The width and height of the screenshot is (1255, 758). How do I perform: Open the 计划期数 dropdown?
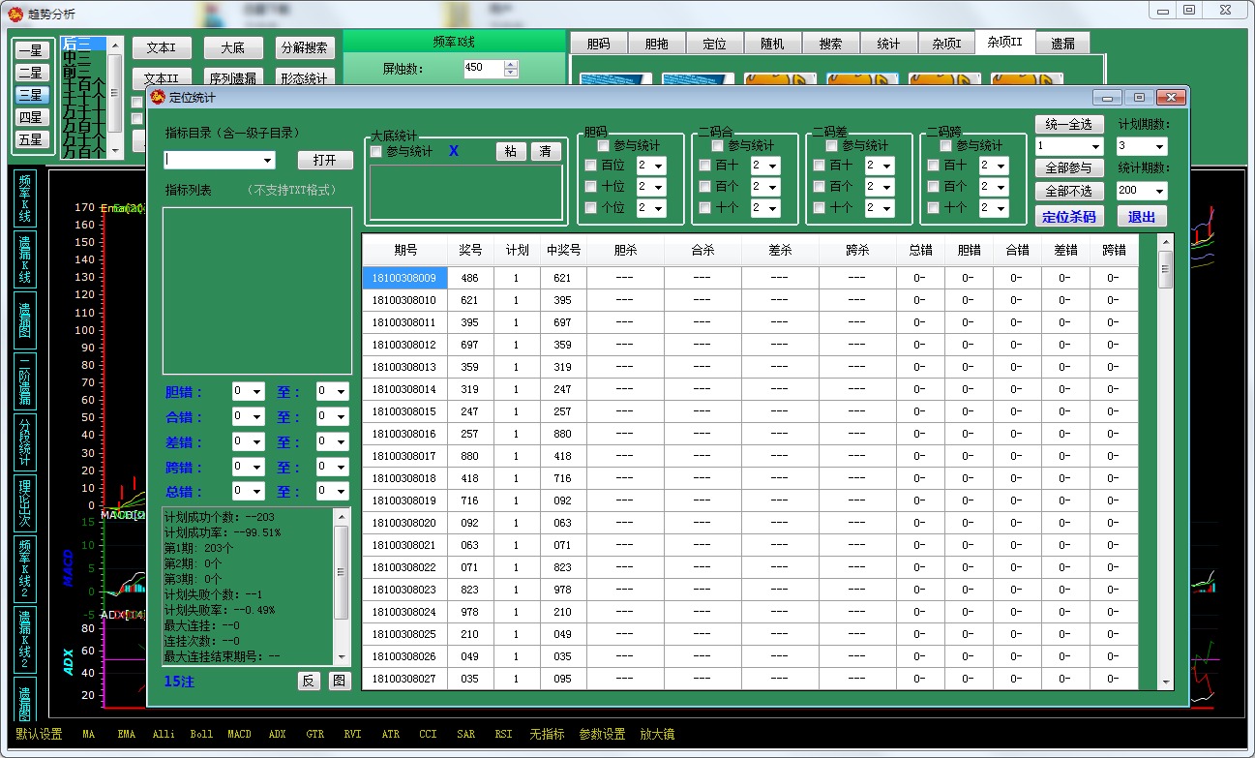[1142, 146]
